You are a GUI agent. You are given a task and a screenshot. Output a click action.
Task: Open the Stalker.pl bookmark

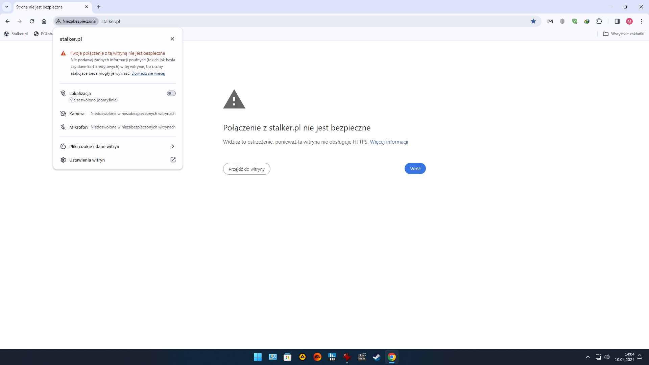tap(16, 34)
